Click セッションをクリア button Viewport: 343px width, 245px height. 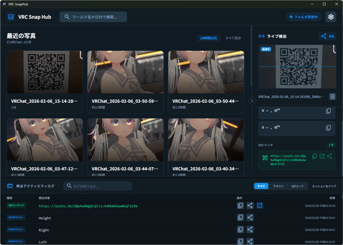click(324, 186)
